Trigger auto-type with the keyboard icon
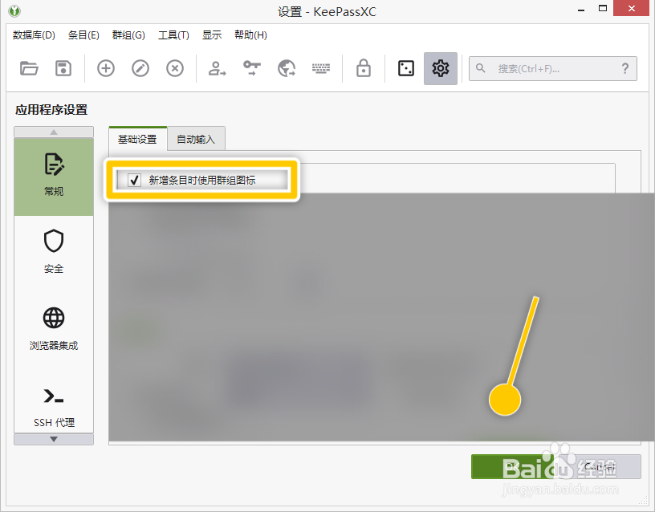The image size is (655, 512). coord(321,68)
